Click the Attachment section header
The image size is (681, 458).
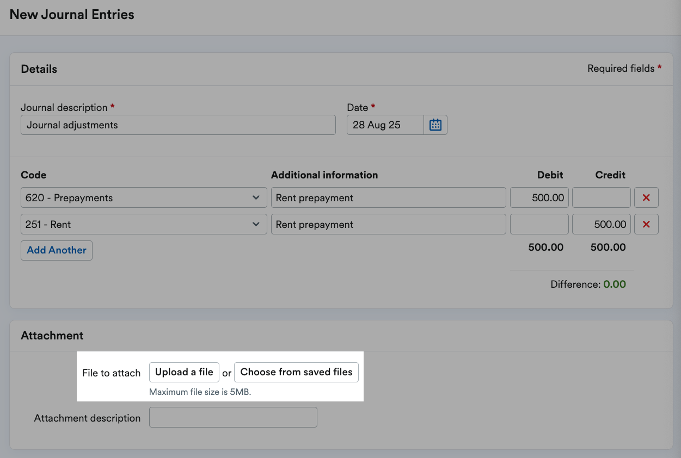(x=52, y=336)
